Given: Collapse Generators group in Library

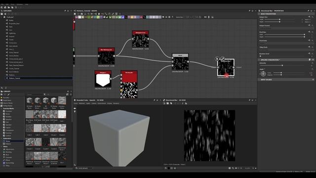Looking at the screenshot, I should pyautogui.click(x=1, y=138).
